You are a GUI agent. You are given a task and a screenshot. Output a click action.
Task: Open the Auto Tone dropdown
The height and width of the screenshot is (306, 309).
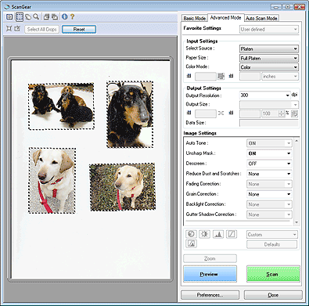(x=269, y=143)
